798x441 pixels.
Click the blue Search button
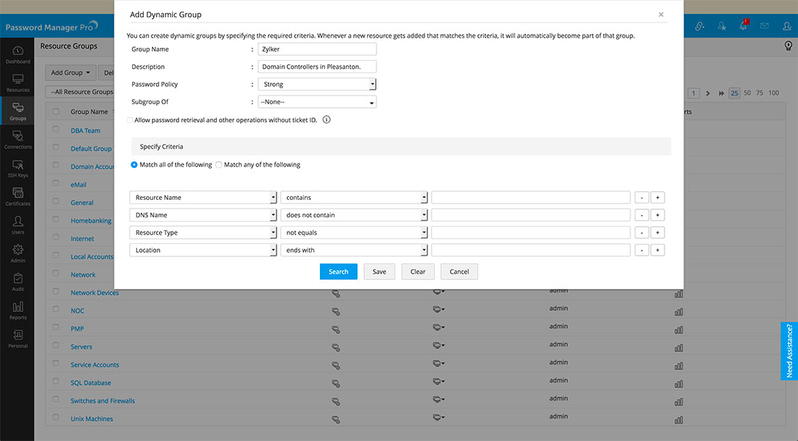(338, 272)
